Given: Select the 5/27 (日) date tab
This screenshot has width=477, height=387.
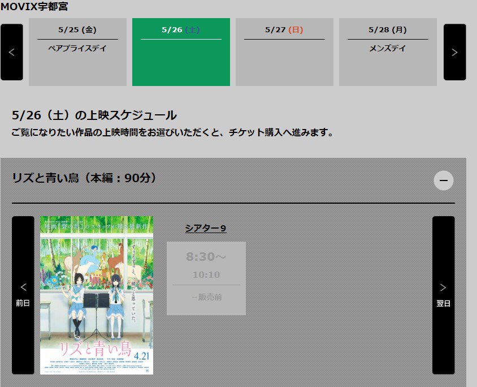Looking at the screenshot, I should (x=284, y=51).
